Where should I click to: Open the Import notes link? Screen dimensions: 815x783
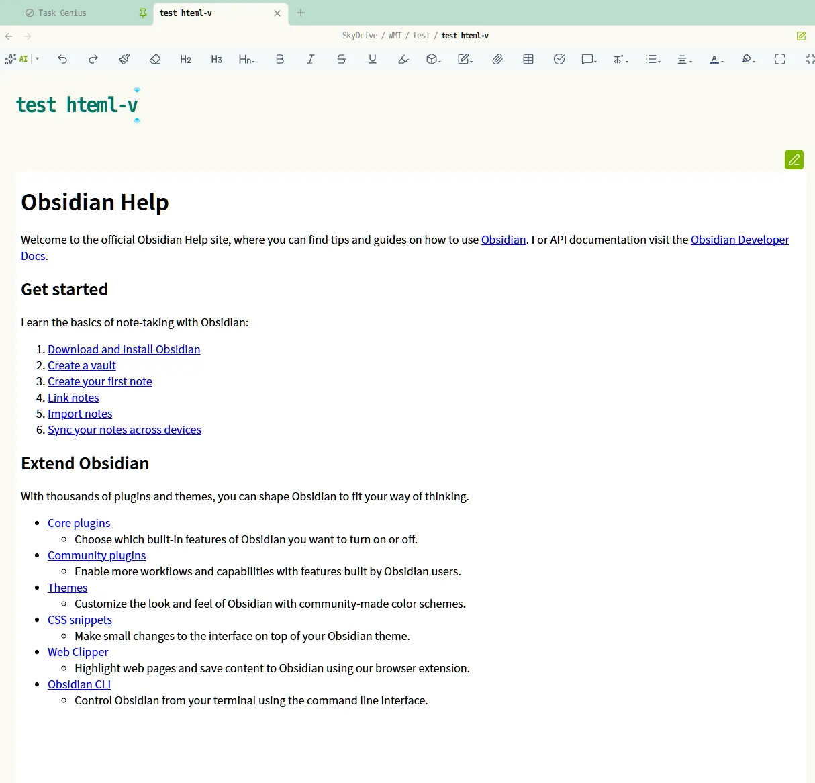tap(80, 414)
